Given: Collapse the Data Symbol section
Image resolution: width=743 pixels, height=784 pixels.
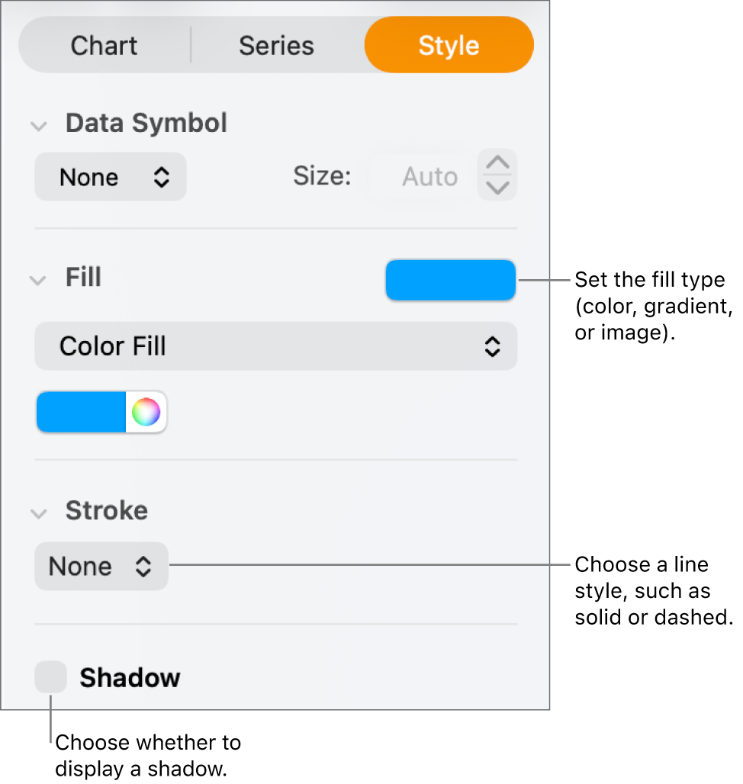Looking at the screenshot, I should [x=38, y=125].
